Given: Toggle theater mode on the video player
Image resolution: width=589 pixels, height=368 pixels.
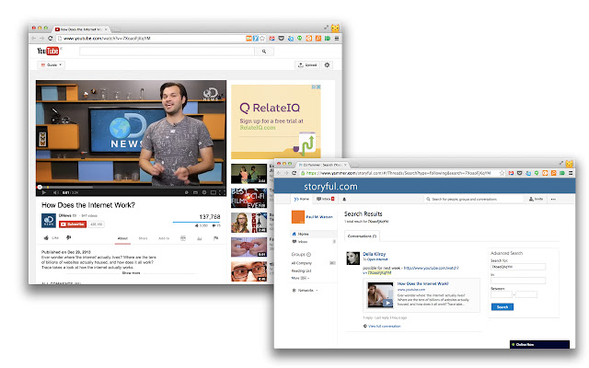Looking at the screenshot, I should pyautogui.click(x=213, y=192).
